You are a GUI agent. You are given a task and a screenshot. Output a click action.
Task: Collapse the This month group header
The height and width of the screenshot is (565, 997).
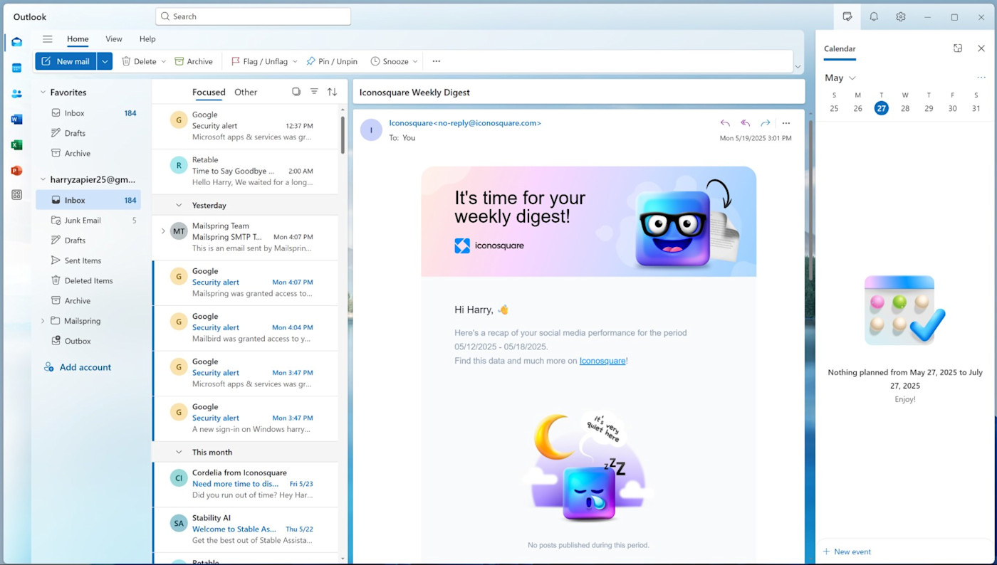point(179,452)
